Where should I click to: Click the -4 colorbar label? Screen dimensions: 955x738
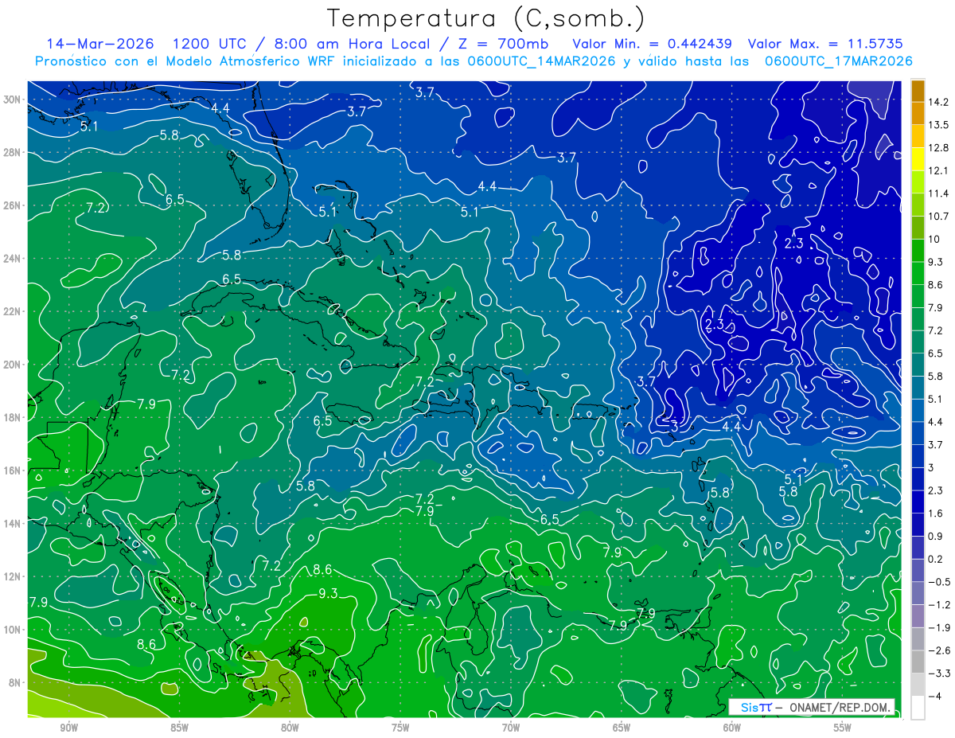935,696
